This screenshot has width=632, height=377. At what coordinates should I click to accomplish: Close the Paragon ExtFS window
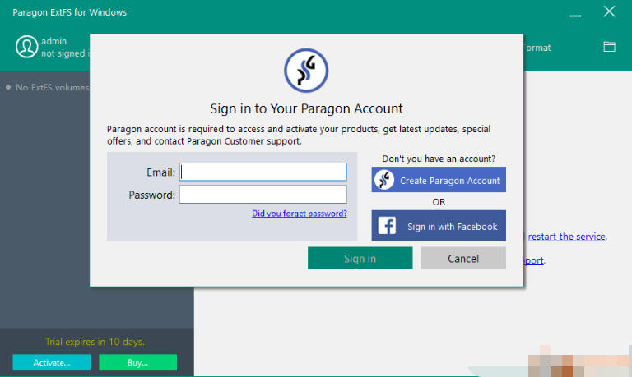[x=609, y=11]
